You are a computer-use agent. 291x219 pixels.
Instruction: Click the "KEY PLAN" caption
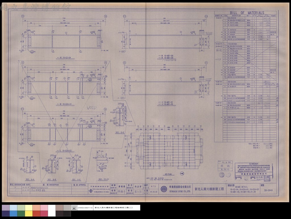click(168, 174)
